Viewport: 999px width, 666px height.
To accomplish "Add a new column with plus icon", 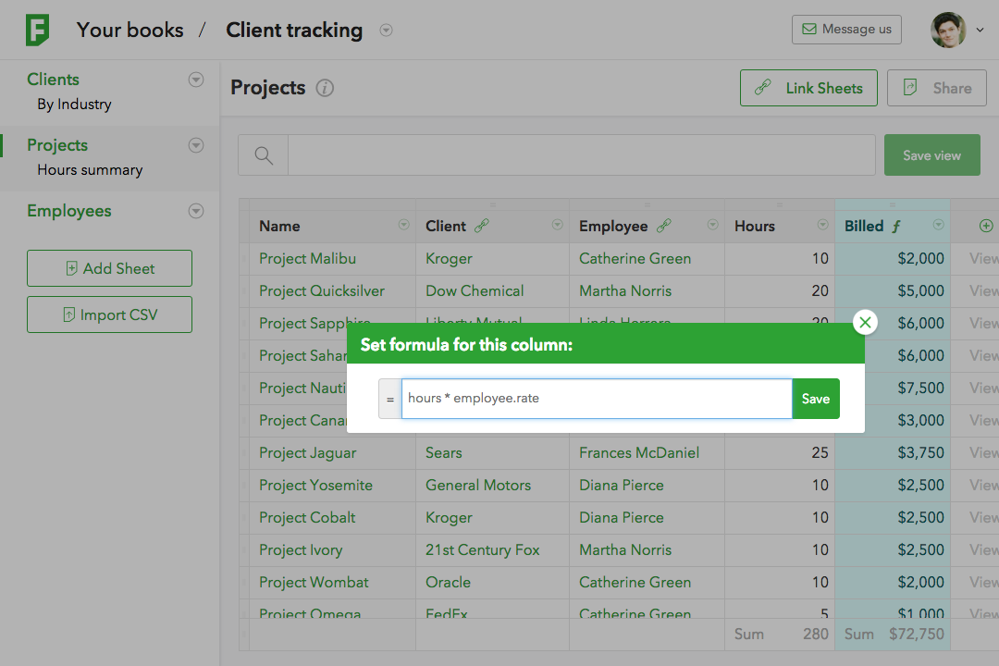I will tap(986, 226).
